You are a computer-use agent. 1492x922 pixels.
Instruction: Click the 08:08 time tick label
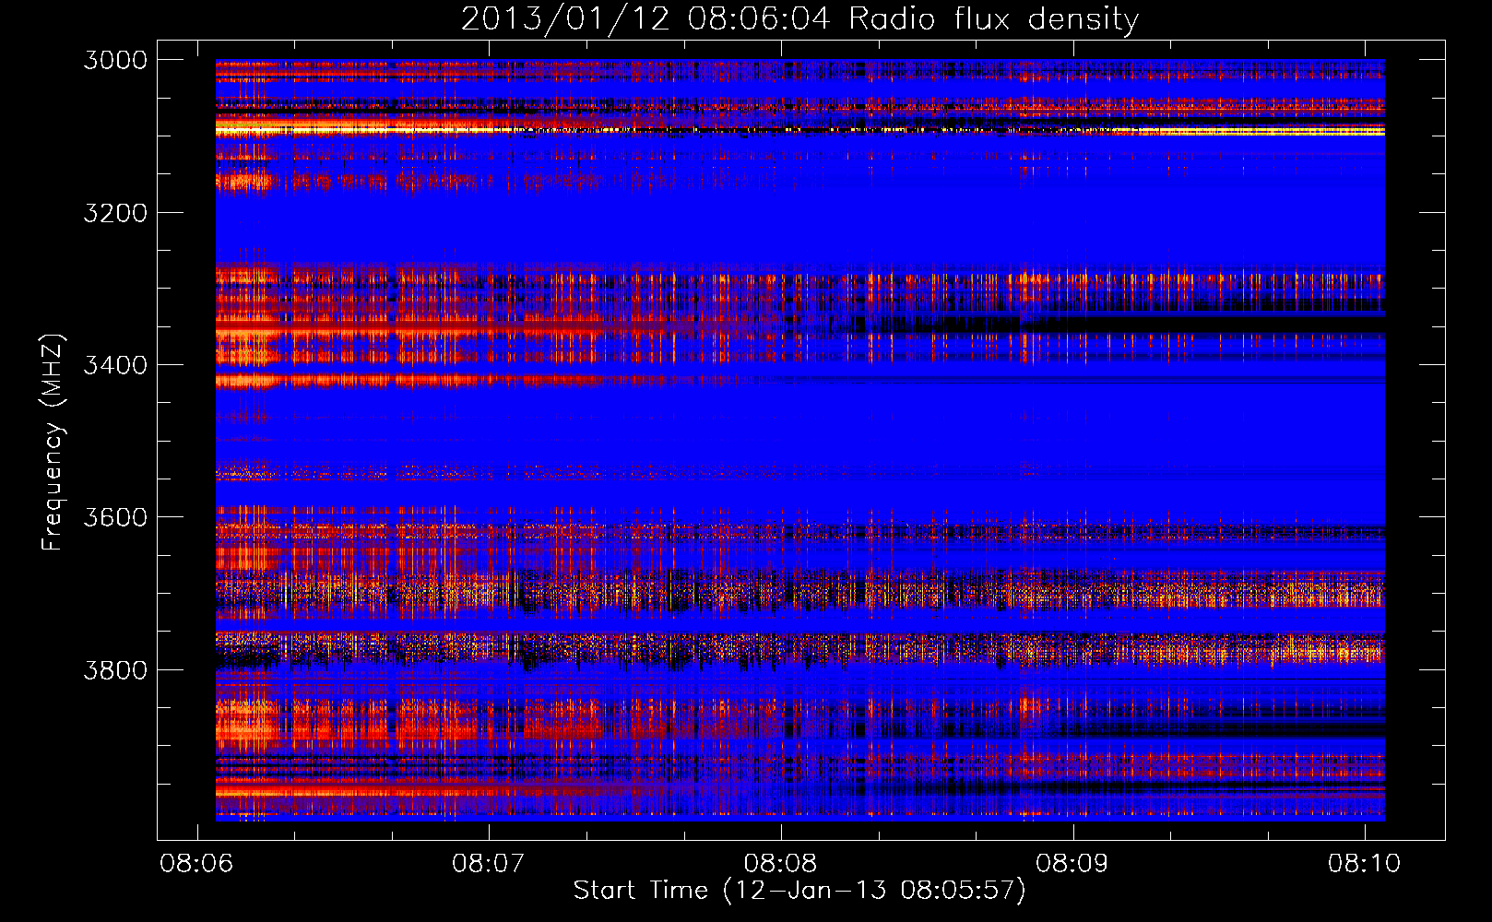[780, 863]
